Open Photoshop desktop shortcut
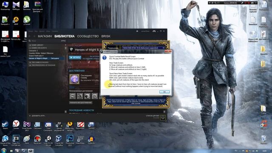Image resolution: width=272 pixels, height=153 pixels. click(70, 140)
